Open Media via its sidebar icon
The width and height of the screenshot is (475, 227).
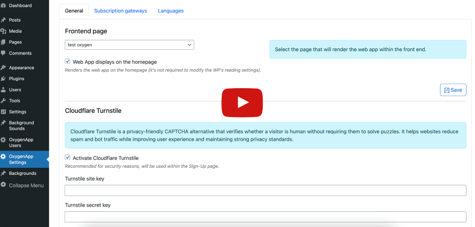(x=3, y=31)
